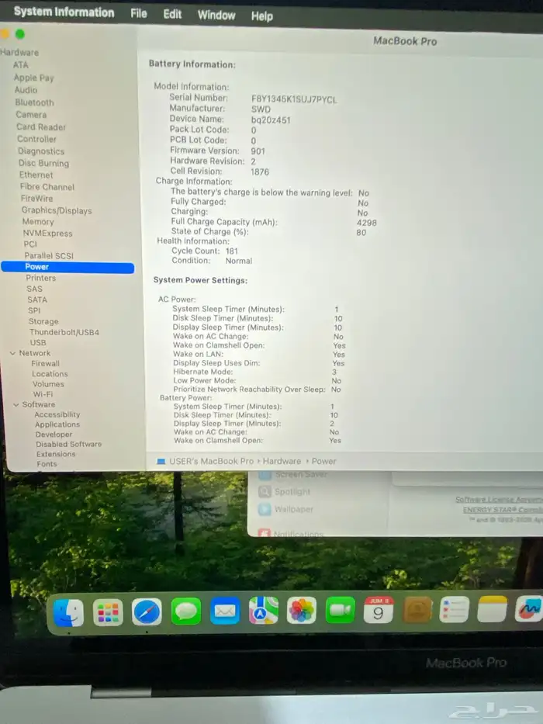Select ATA in the sidebar

pos(21,65)
